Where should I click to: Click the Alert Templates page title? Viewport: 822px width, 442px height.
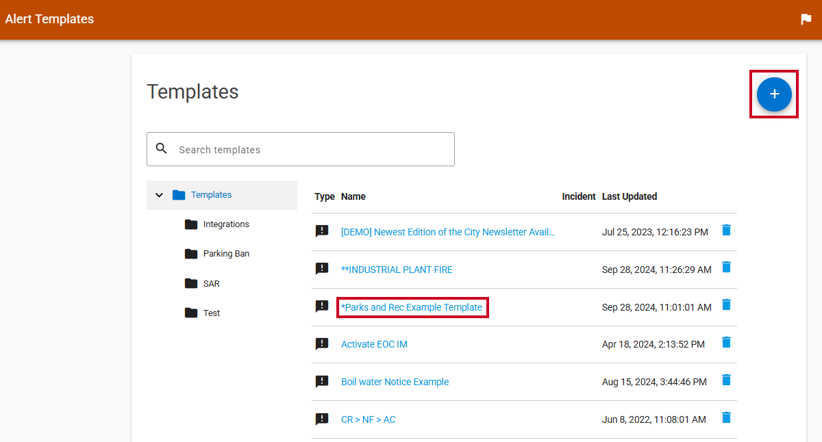tap(49, 19)
